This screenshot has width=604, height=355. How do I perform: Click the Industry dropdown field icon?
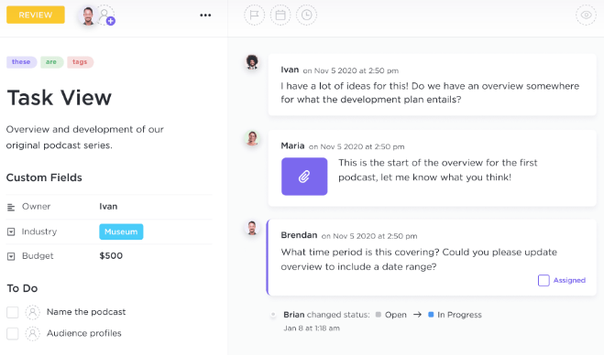pyautogui.click(x=11, y=231)
